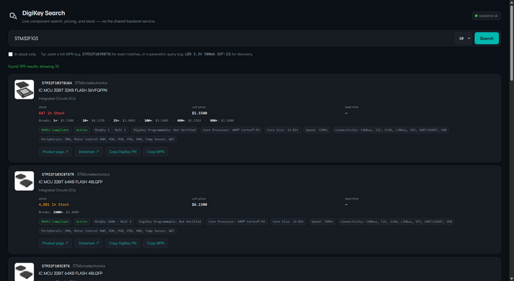Copy MPN for STM32F103T6U6A
Screen dimensions: 514x281
click(x=156, y=151)
